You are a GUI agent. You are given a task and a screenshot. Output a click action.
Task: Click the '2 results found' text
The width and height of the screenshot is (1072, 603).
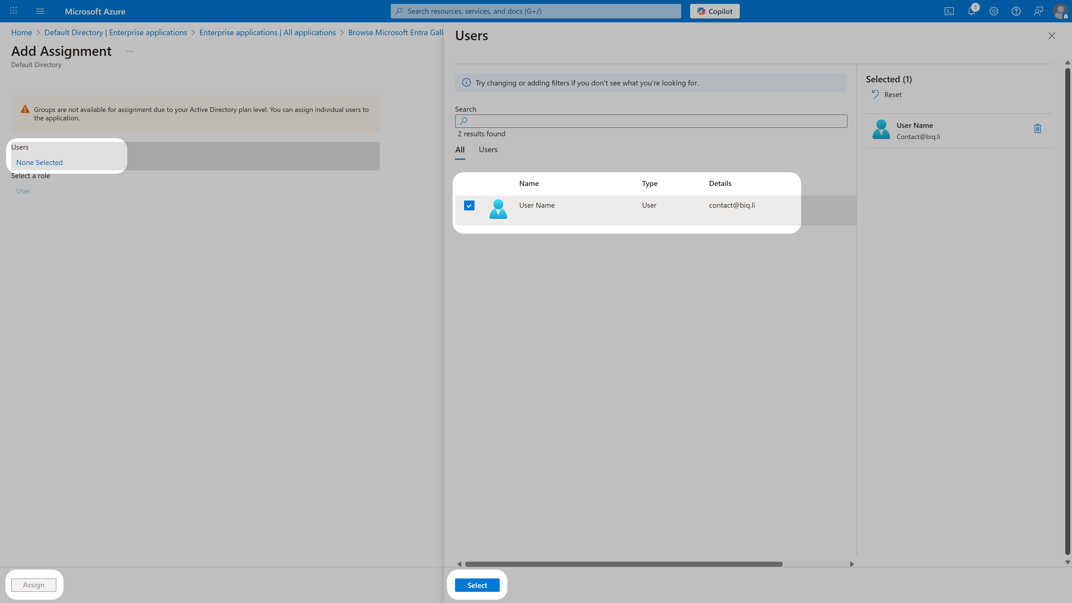point(482,134)
